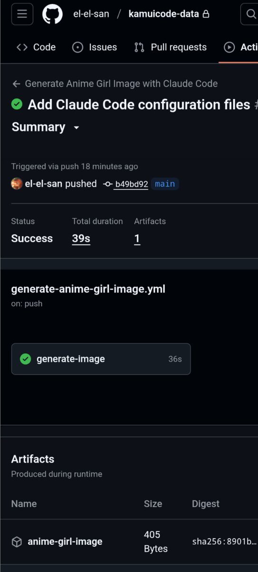The width and height of the screenshot is (258, 572).
Task: Download the anime-girl-image artifact
Action: [65, 541]
